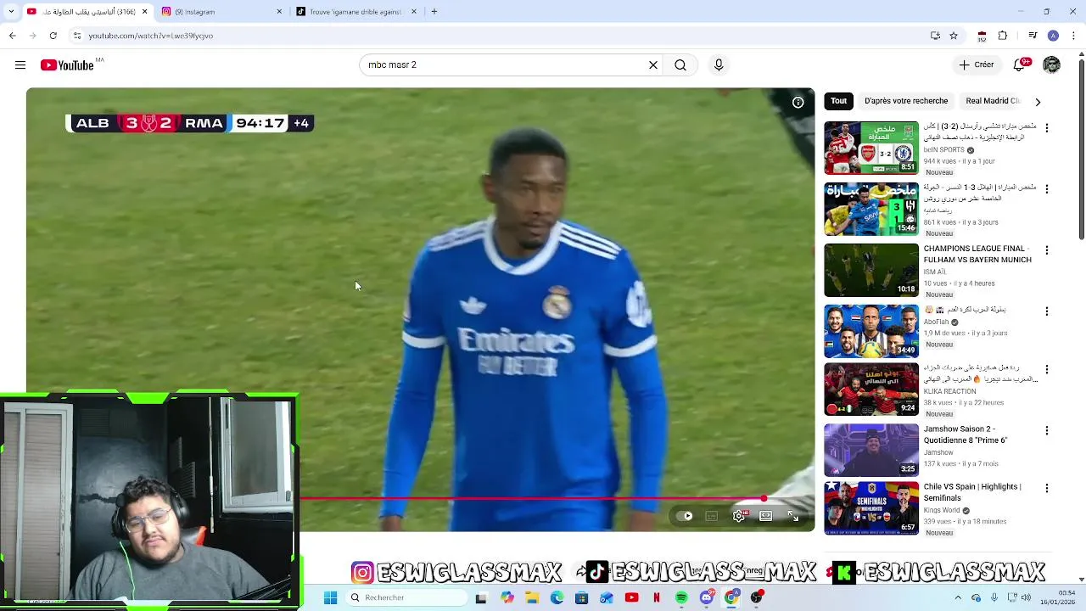
Task: Open beIN SPORTS Arsenal 3-2 thumbnail
Action: click(871, 148)
